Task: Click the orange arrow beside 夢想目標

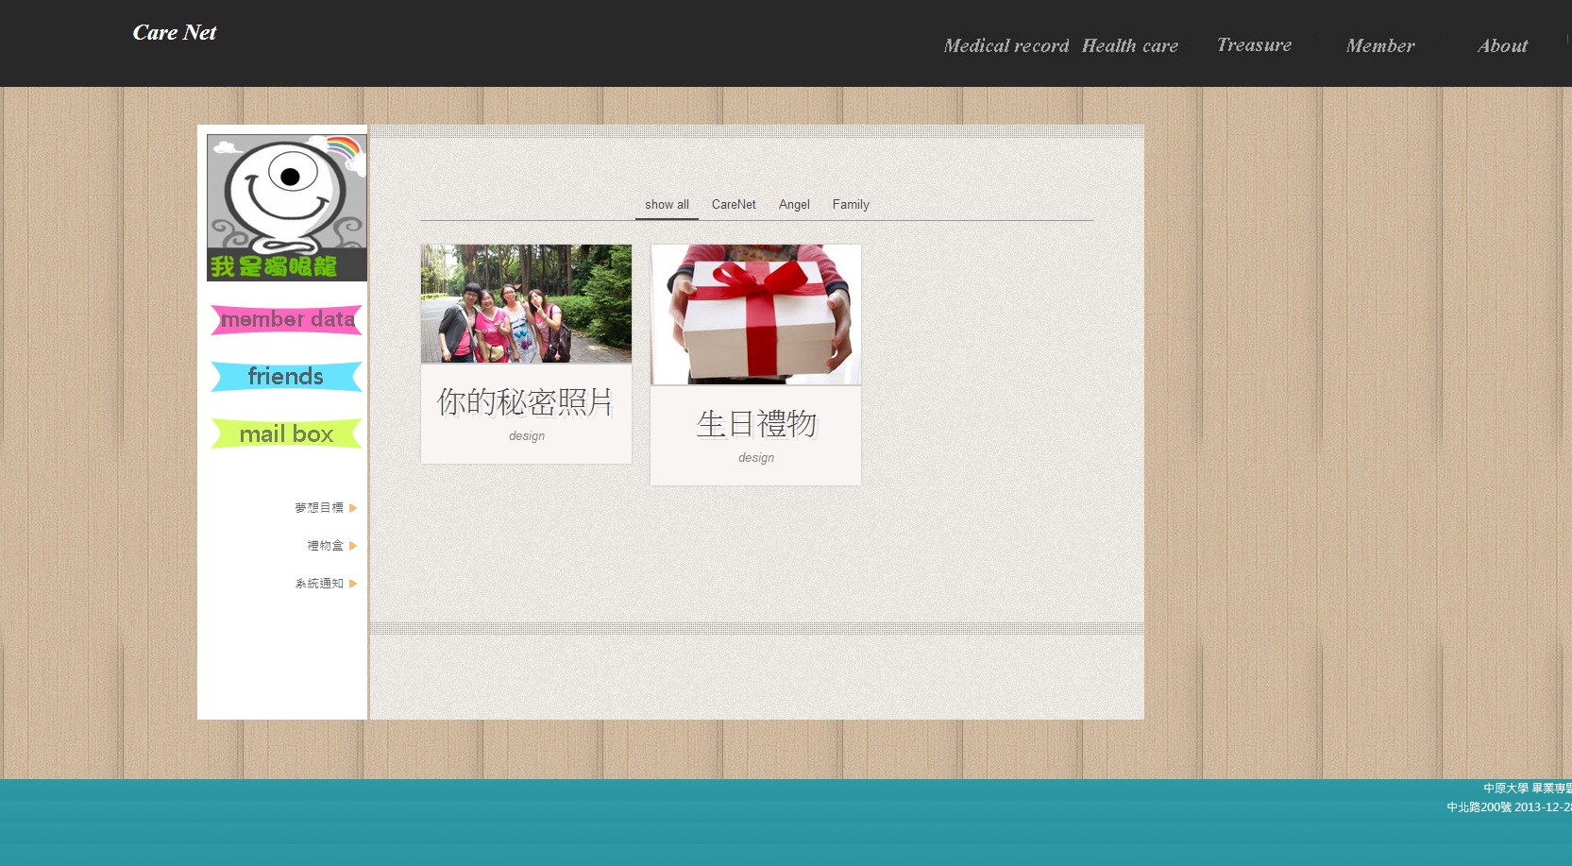Action: pos(353,508)
